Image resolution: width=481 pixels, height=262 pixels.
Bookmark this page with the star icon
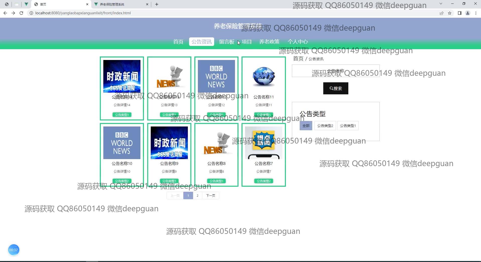pos(450,13)
